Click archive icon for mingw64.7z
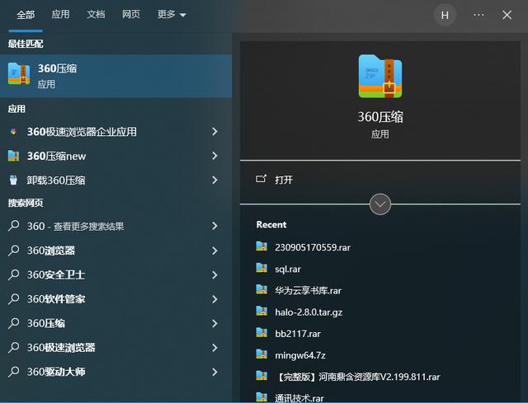 [x=262, y=354]
